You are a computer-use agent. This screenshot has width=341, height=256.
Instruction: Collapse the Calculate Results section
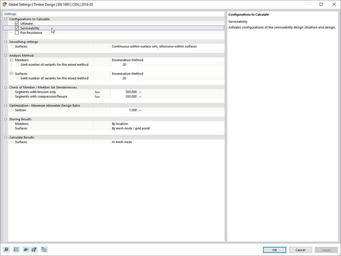click(5, 137)
